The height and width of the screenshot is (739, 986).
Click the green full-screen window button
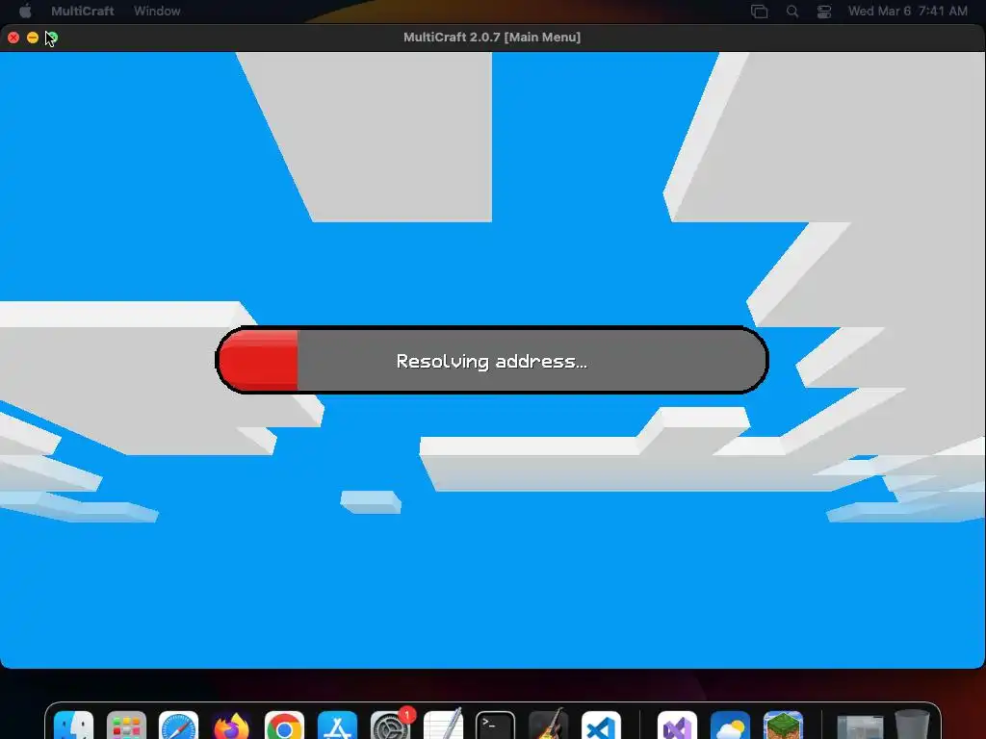click(52, 38)
